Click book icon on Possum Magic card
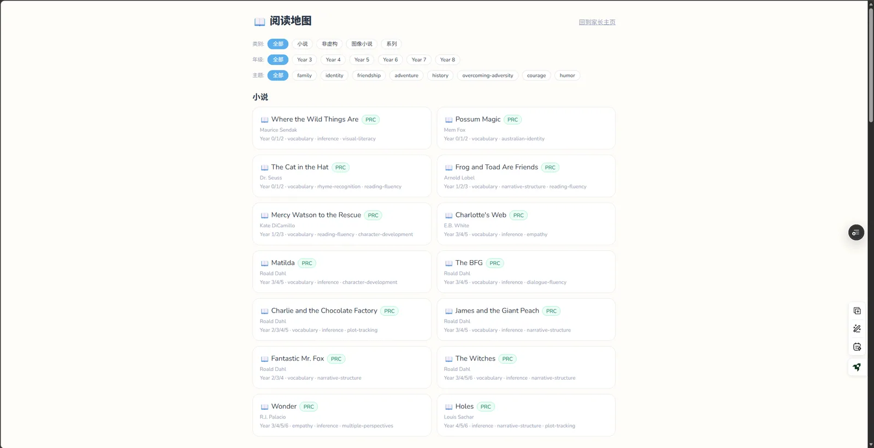 coord(448,120)
